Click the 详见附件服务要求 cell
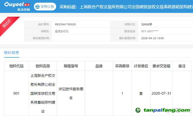The image size is (193, 116). coord(71,93)
